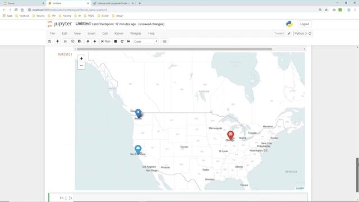Copy selected cells icon
The height and width of the screenshot is (202, 359).
(x=72, y=42)
